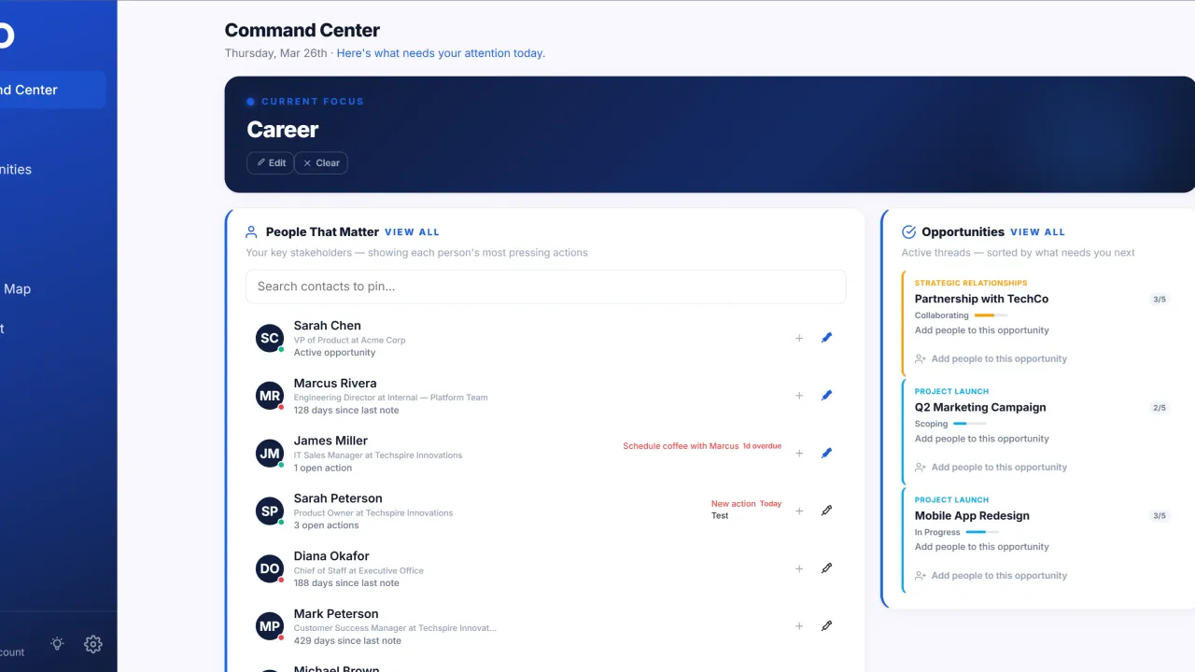Open the Q2 Marketing Campaign opportunity
The image size is (1195, 672).
[x=980, y=408]
